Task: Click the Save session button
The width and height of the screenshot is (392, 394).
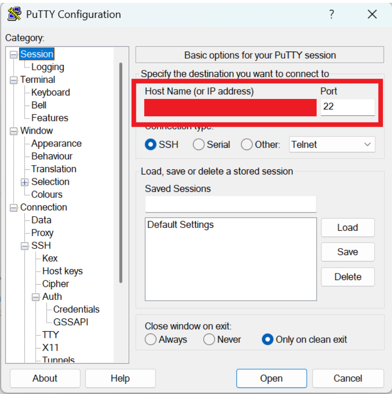Action: pos(348,252)
